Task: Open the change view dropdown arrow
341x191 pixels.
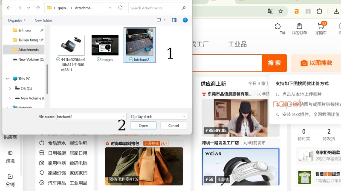Action: click(165, 20)
